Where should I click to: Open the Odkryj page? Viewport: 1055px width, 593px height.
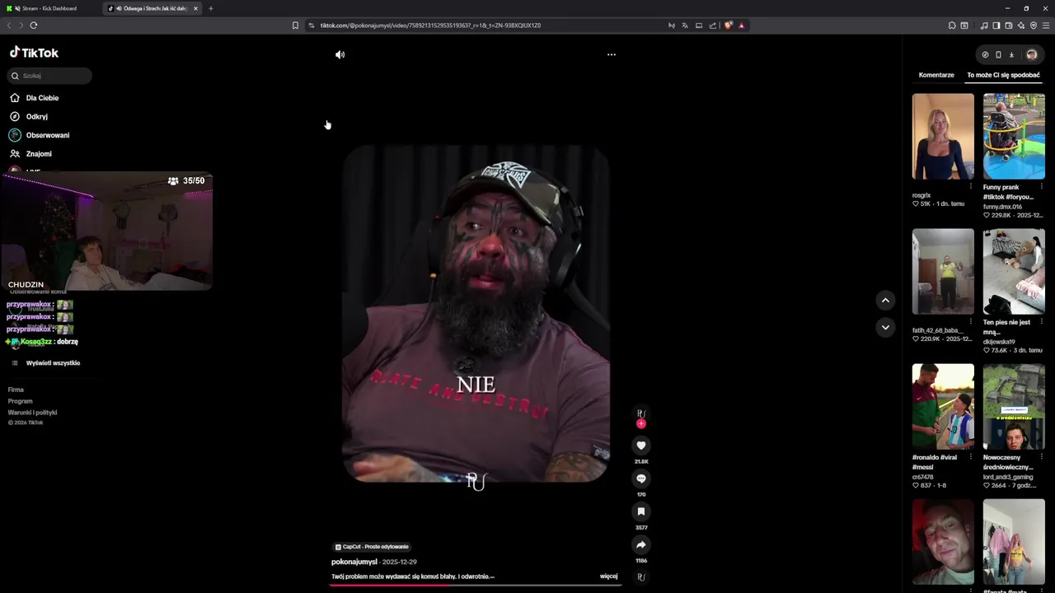pyautogui.click(x=36, y=117)
